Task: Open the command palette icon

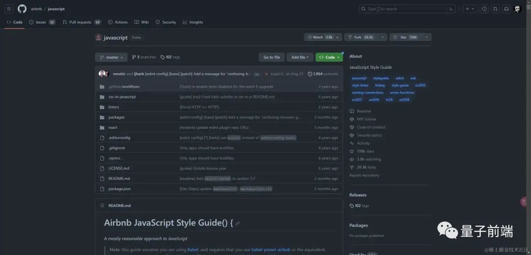Action: [451, 9]
